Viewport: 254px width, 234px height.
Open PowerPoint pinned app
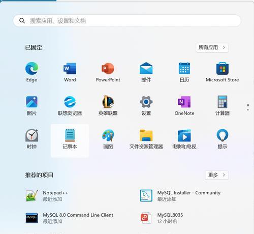(108, 72)
